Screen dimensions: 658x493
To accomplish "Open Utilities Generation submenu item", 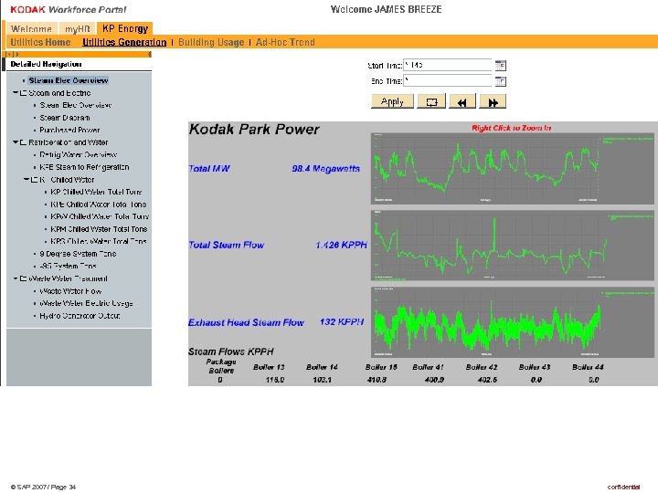I will (x=124, y=42).
